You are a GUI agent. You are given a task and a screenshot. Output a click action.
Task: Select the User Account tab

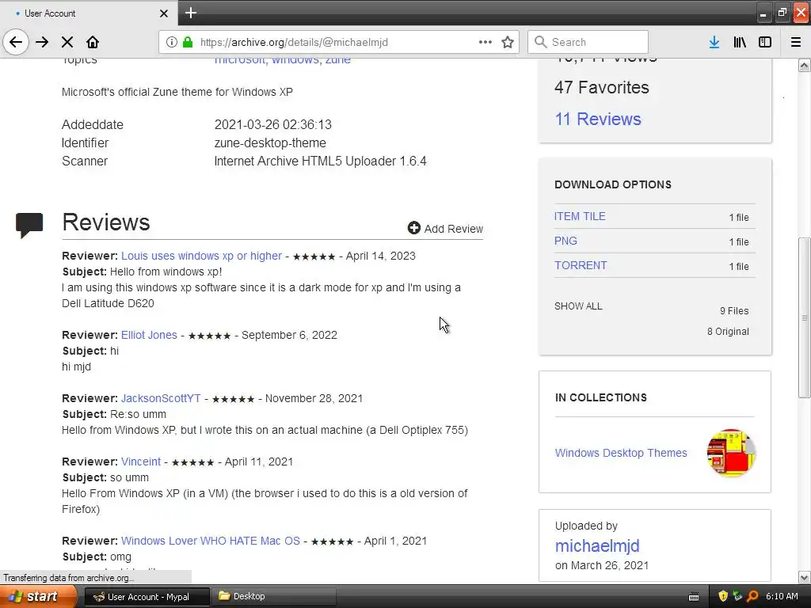click(89, 13)
